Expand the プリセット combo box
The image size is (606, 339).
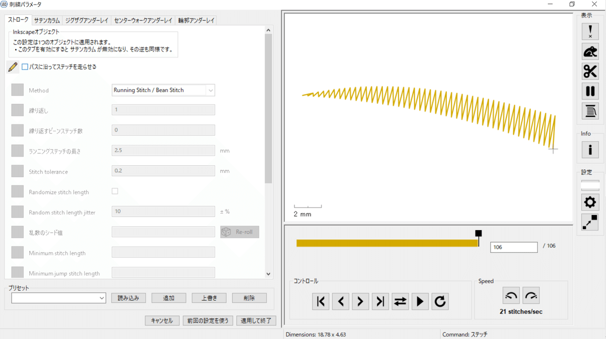pyautogui.click(x=59, y=298)
